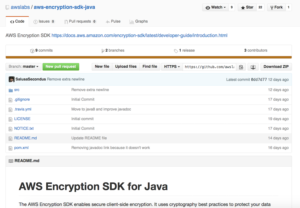Viewport: 300px width, 208px height.
Task: Click the clone URL input field
Action: click(209, 67)
